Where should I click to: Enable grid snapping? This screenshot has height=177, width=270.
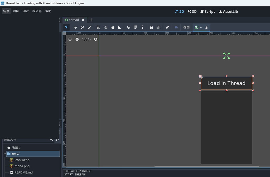click(135, 27)
